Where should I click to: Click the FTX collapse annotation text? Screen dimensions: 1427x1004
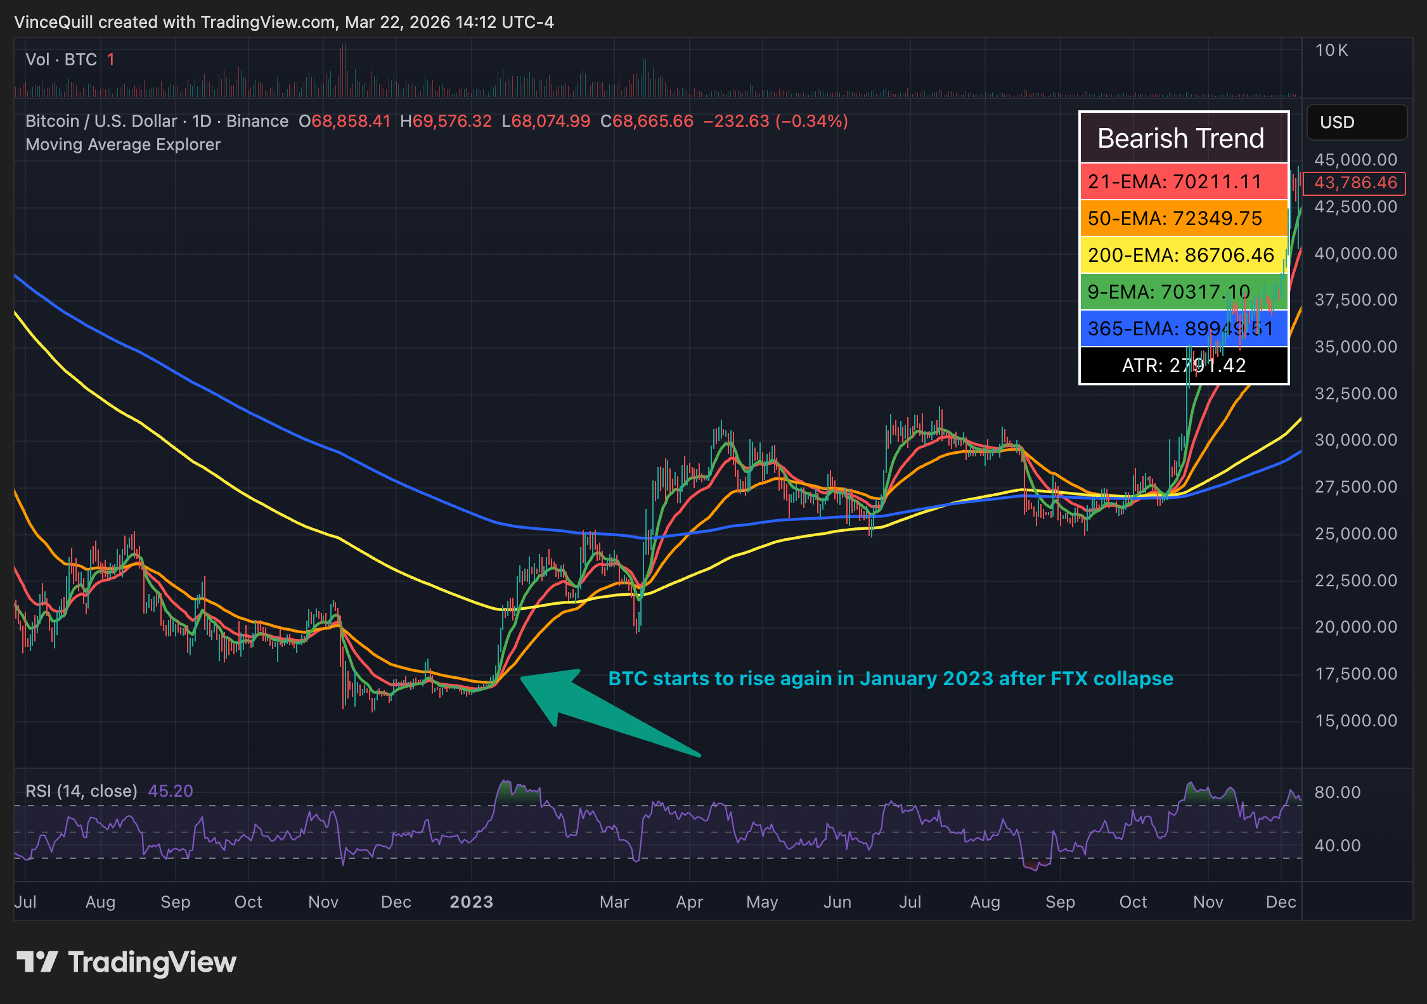pyautogui.click(x=890, y=678)
